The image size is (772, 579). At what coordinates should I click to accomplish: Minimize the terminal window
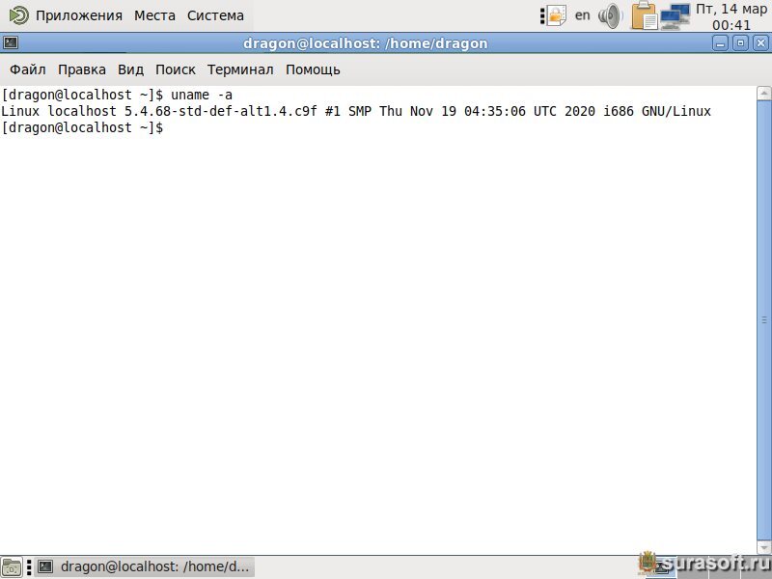pos(720,43)
